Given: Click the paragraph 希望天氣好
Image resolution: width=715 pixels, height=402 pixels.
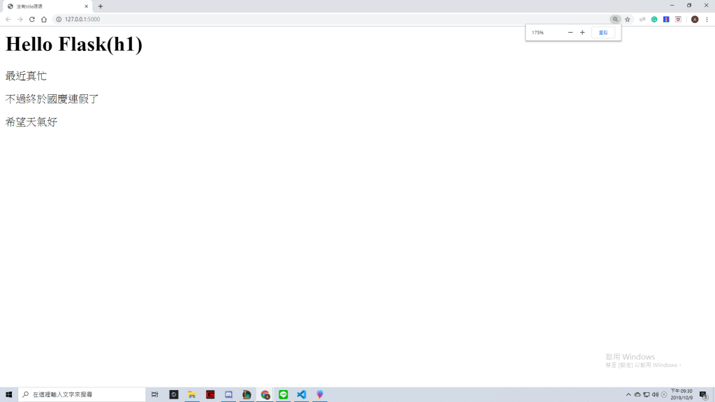Looking at the screenshot, I should pyautogui.click(x=31, y=121).
